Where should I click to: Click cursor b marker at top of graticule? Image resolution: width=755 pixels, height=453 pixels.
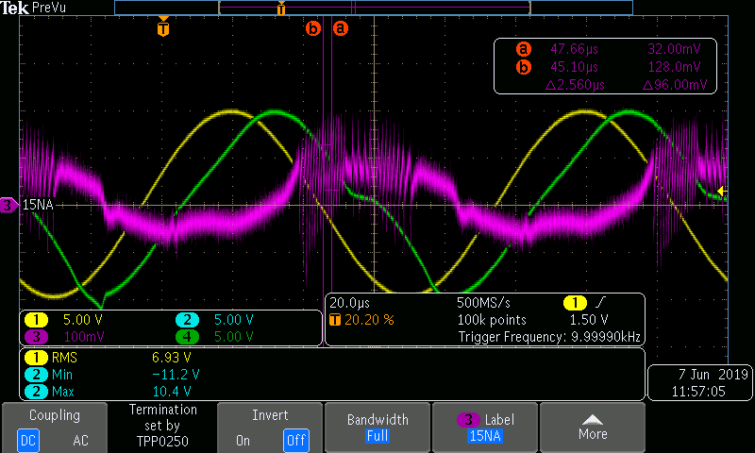click(x=313, y=28)
